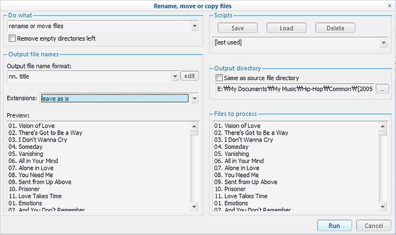The height and width of the screenshot is (235, 396).
Task: Select '08. You Need Me' in Files to process
Action: click(237, 175)
